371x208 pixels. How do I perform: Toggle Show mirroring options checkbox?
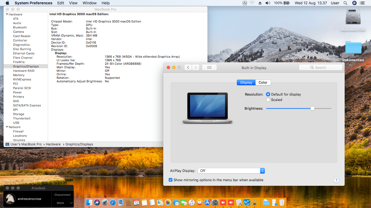[171, 180]
